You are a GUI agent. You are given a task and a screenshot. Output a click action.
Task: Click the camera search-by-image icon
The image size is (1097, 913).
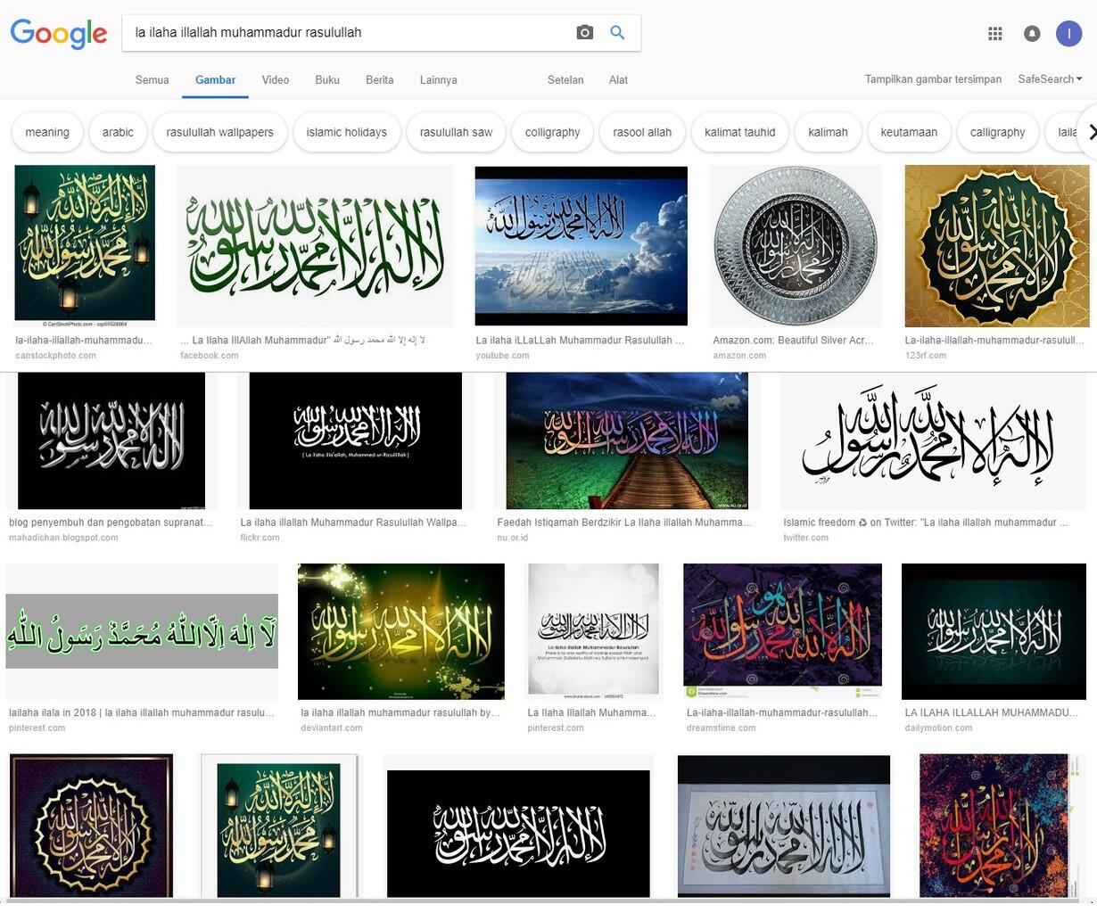[x=585, y=33]
